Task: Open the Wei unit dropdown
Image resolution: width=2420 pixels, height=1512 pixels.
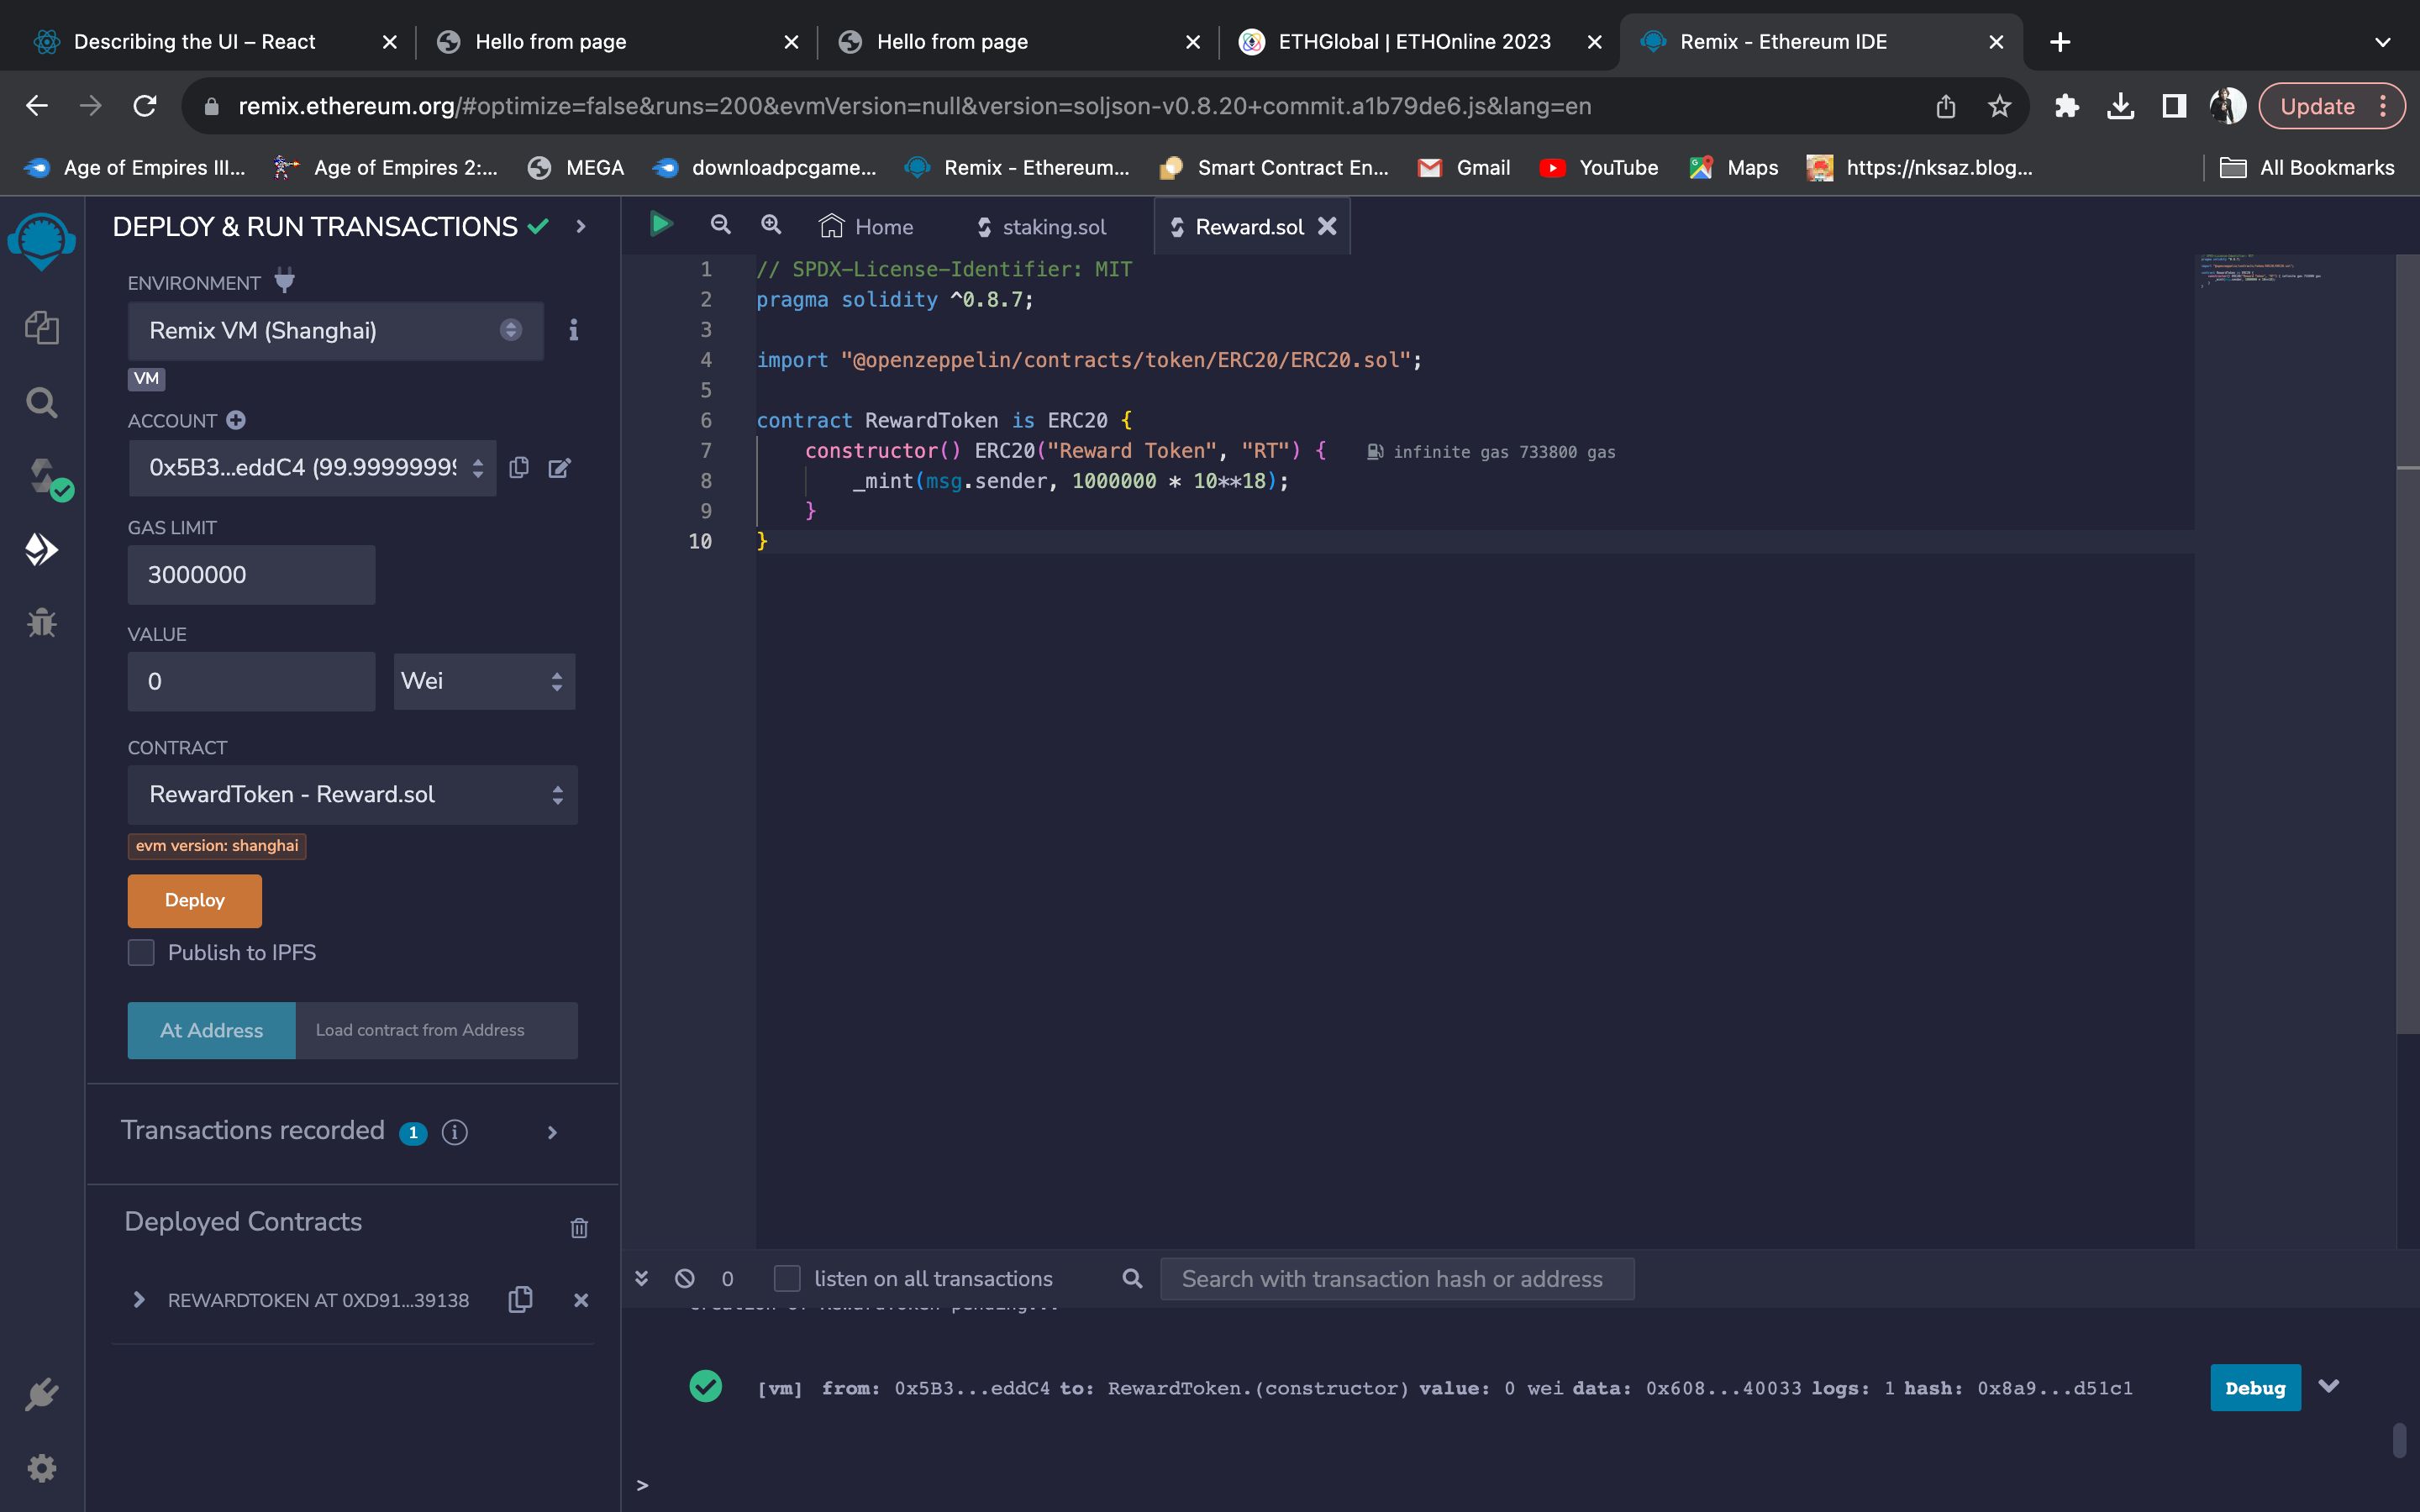Action: coord(484,681)
